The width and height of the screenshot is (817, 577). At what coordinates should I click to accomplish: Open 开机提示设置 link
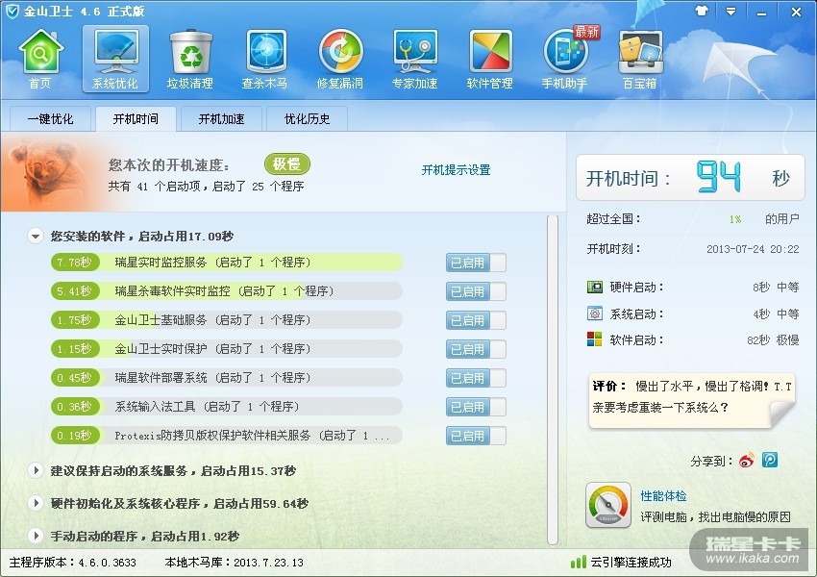click(456, 170)
